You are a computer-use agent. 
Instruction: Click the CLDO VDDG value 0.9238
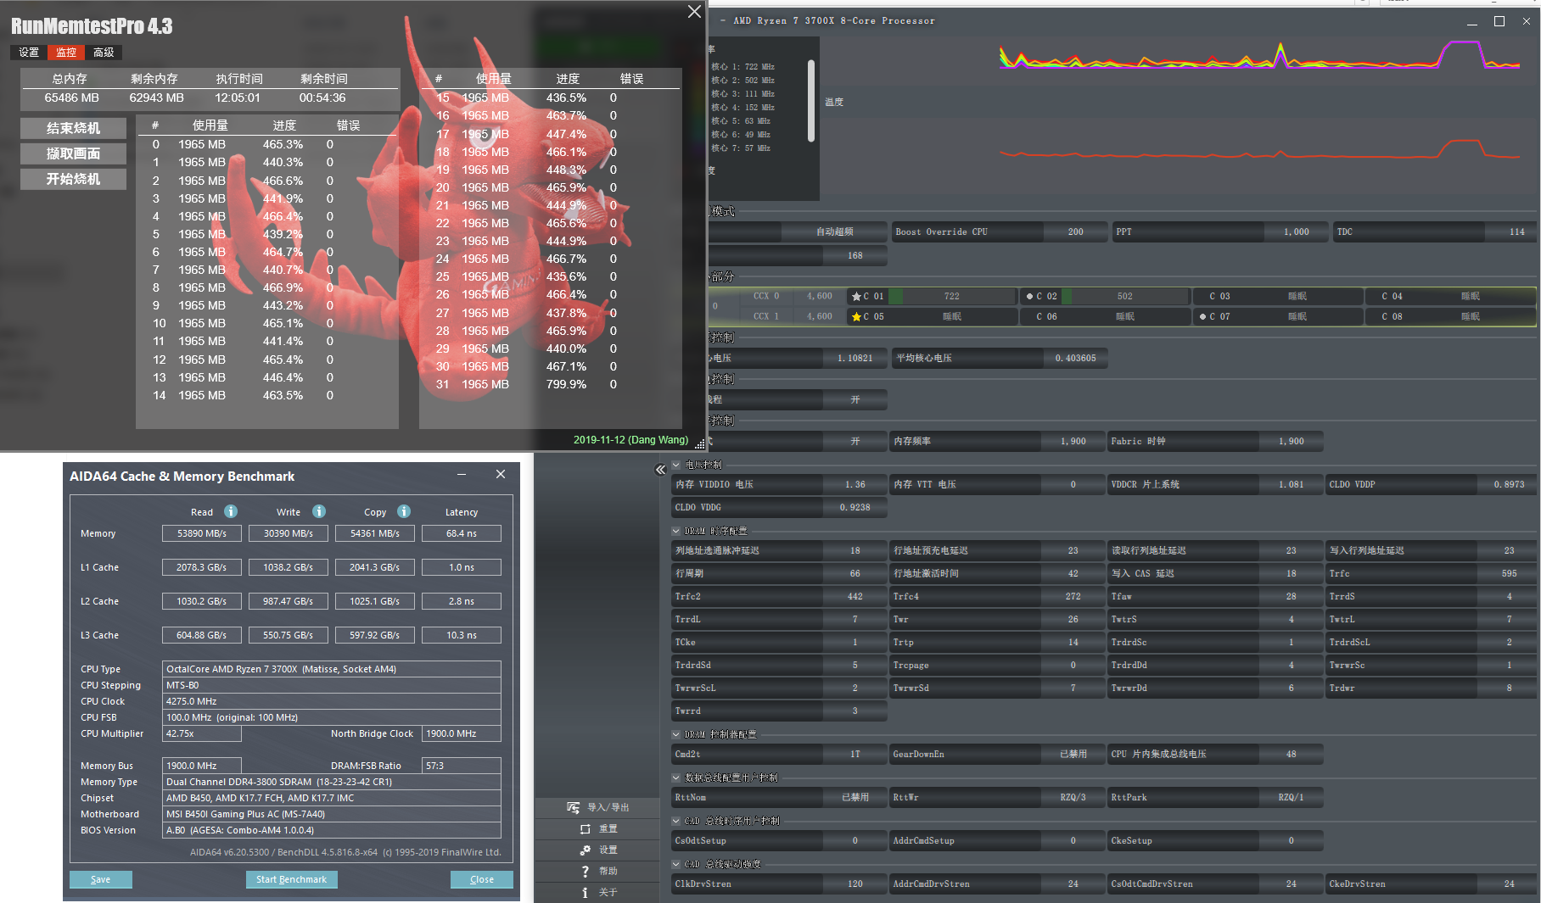pos(855,508)
